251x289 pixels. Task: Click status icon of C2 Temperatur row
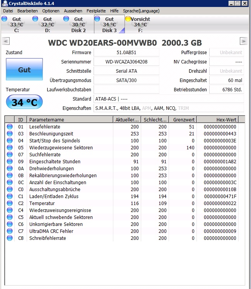(x=10, y=203)
